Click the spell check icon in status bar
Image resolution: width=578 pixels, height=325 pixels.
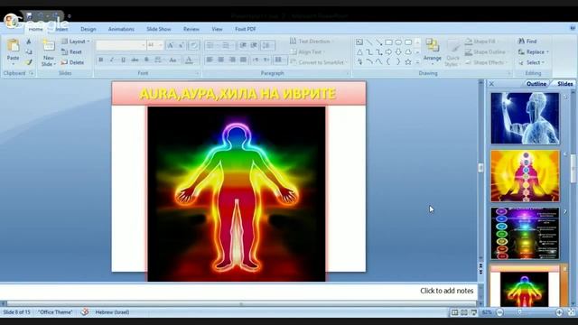pos(85,312)
